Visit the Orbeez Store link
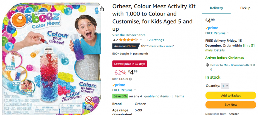 (x=129, y=35)
